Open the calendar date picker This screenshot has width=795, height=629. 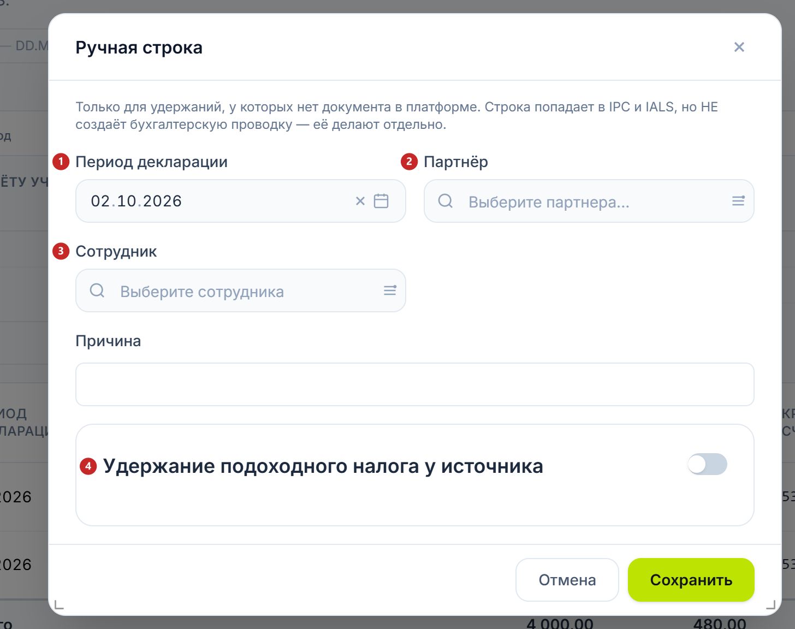pyautogui.click(x=381, y=201)
